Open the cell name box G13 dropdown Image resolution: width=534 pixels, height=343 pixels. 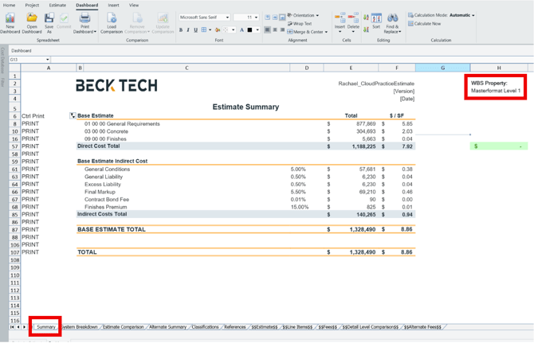(48, 60)
